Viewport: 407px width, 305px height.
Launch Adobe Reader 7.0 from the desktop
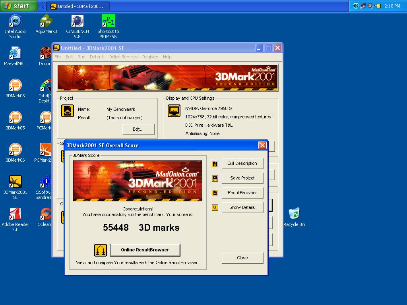(x=16, y=219)
